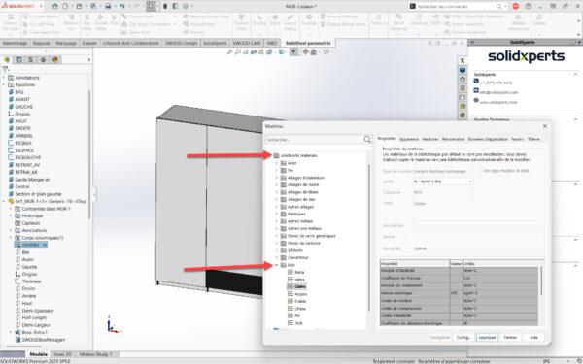Select the Chêne wood material
583x364 pixels.
[x=300, y=309]
